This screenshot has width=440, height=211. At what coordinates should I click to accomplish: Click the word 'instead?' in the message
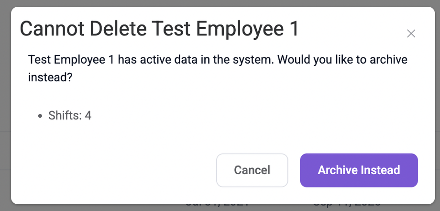click(50, 77)
